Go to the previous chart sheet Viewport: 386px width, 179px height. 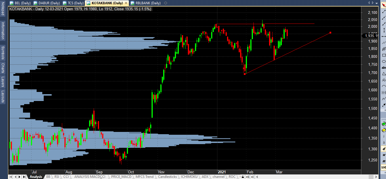tap(15, 177)
